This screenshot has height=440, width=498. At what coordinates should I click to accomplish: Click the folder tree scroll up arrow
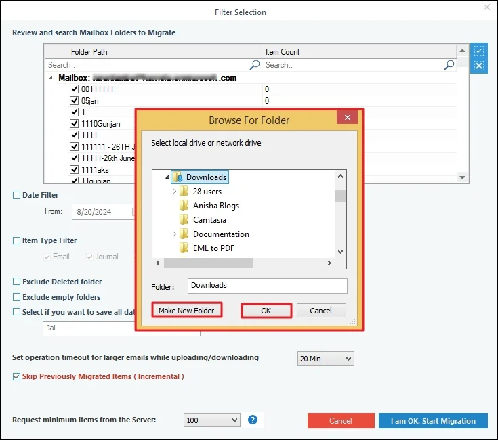coord(340,176)
